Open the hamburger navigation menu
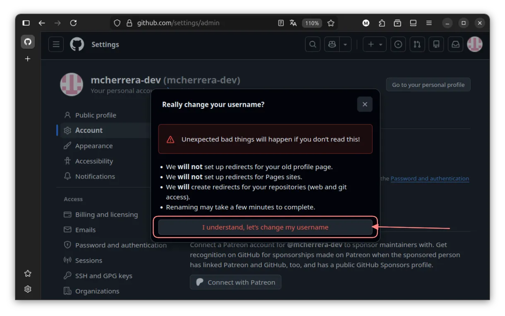The image size is (505, 316). [56, 44]
